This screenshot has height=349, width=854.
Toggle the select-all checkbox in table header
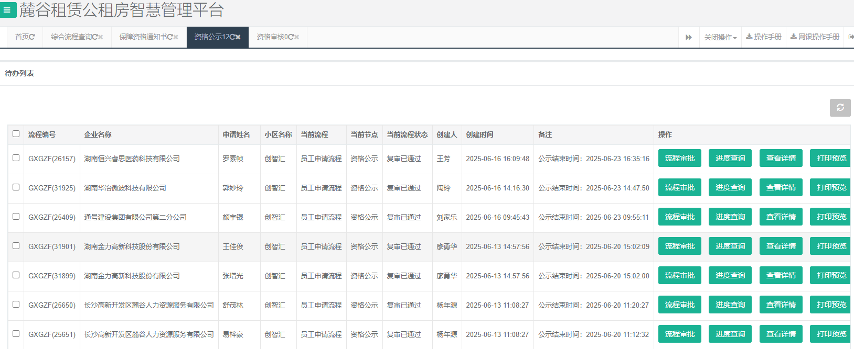[x=16, y=134]
